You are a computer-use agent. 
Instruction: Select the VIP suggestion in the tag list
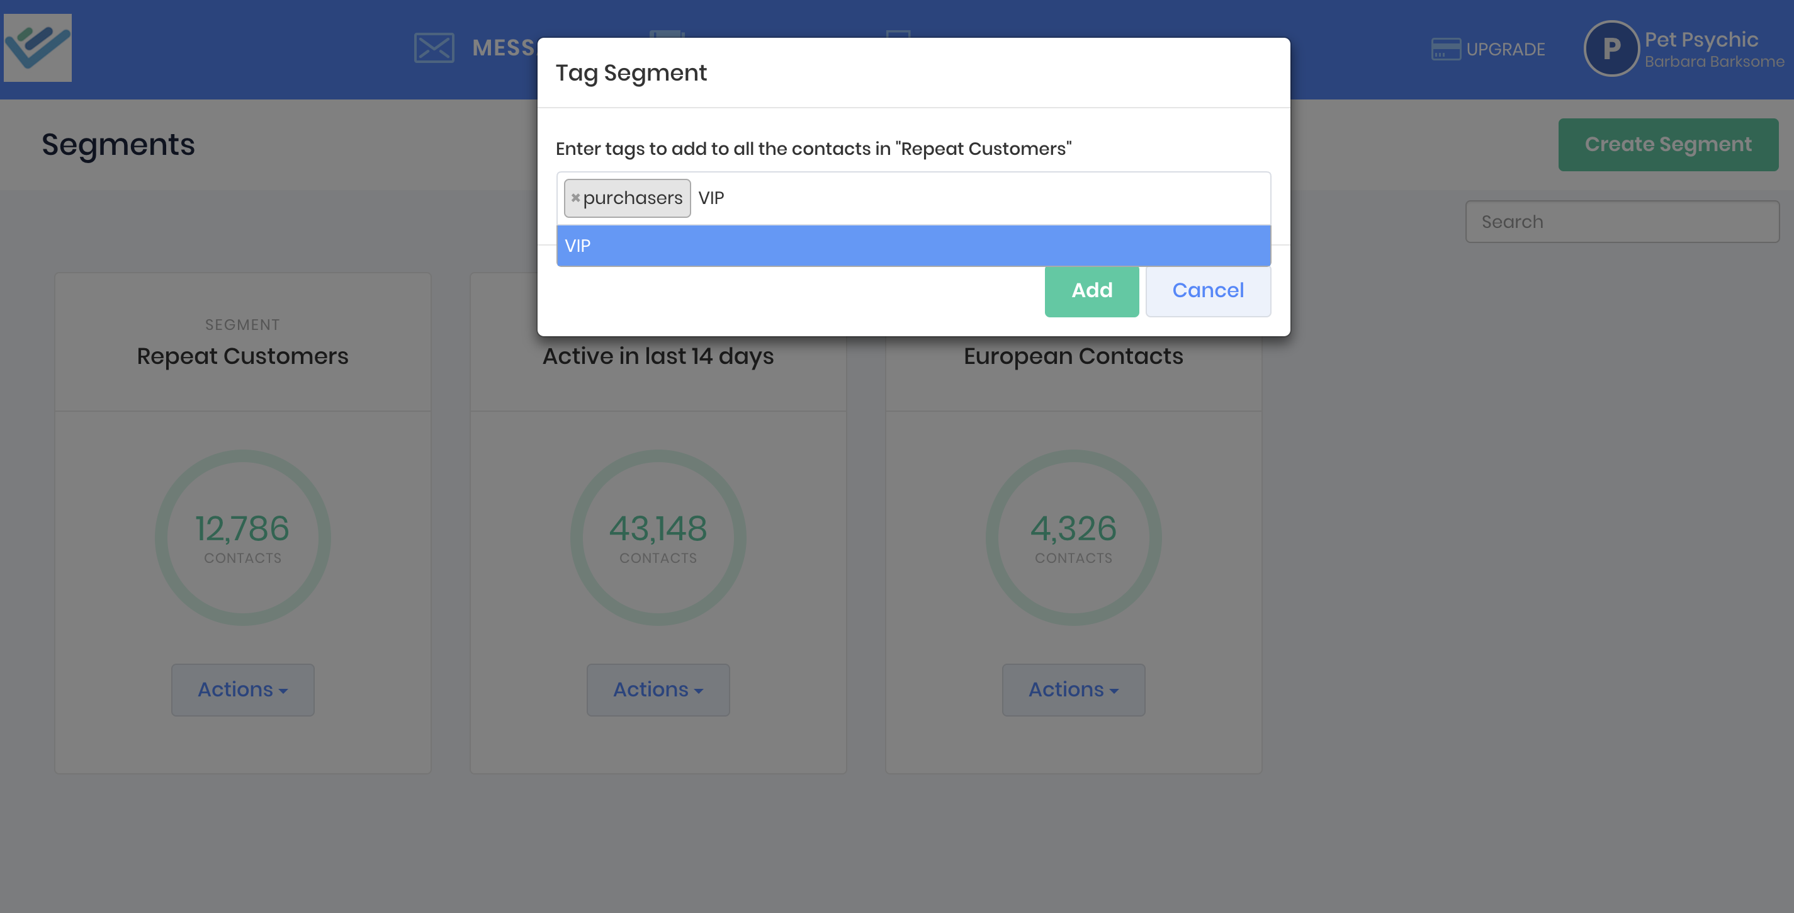coord(913,246)
